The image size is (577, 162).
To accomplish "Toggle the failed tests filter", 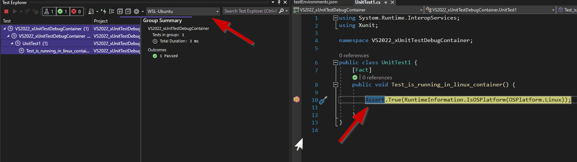I will tap(77, 11).
